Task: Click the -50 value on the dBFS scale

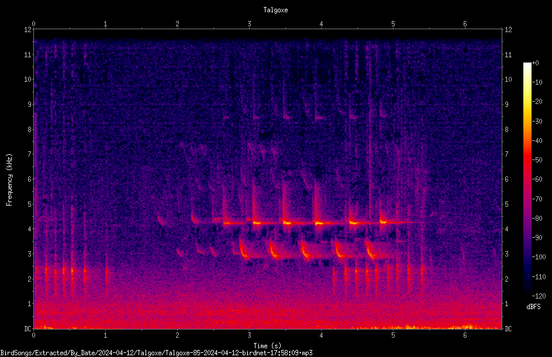Action: (537, 160)
